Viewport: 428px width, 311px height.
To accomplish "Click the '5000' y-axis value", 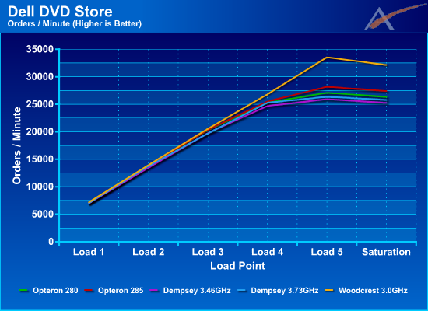I will pos(43,215).
